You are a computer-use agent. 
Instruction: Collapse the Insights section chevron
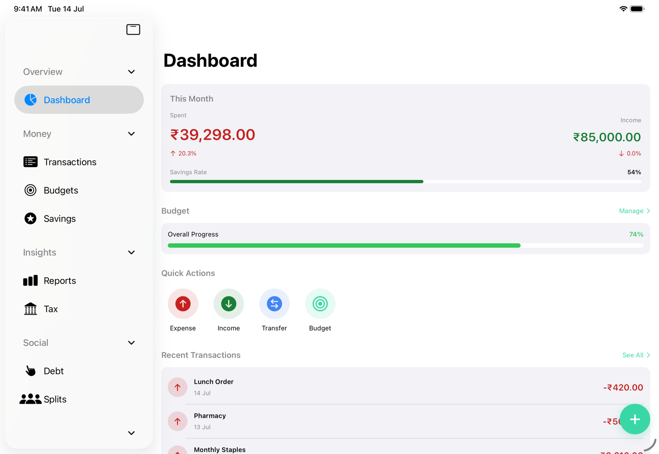point(131,252)
